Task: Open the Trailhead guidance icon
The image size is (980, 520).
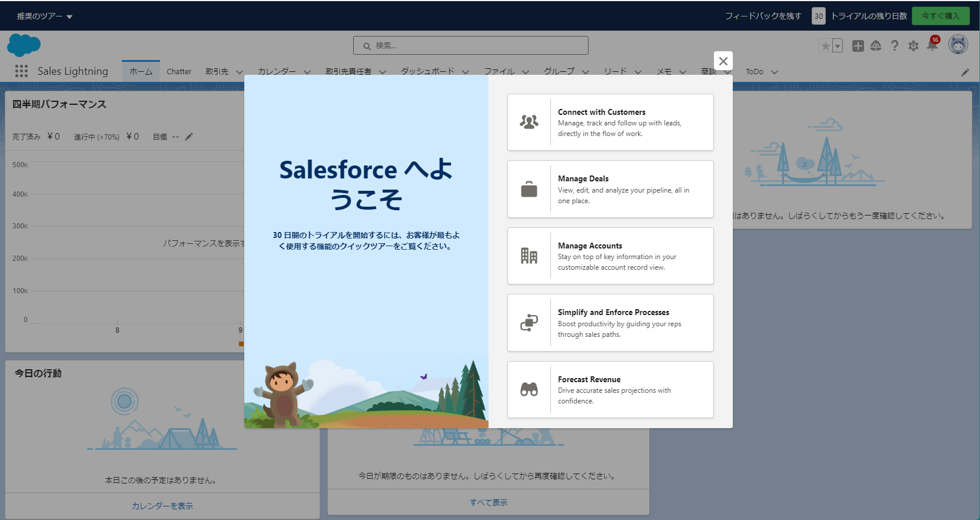Action: (x=876, y=46)
